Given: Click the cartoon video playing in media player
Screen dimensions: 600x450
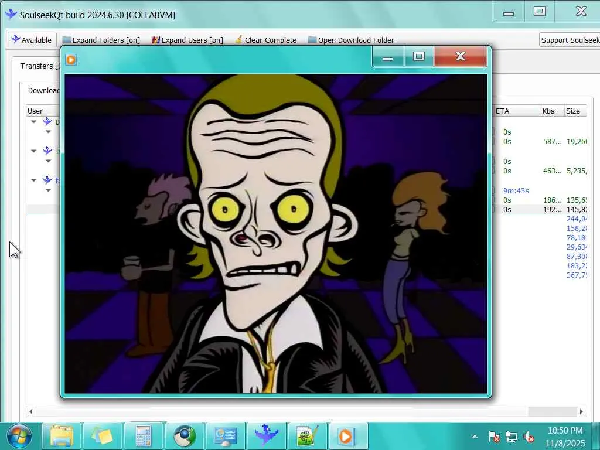Looking at the screenshot, I should pos(276,233).
